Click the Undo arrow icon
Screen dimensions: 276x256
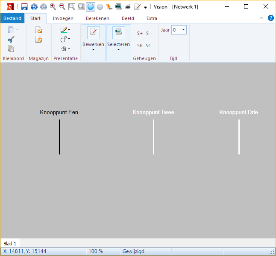click(x=34, y=7)
